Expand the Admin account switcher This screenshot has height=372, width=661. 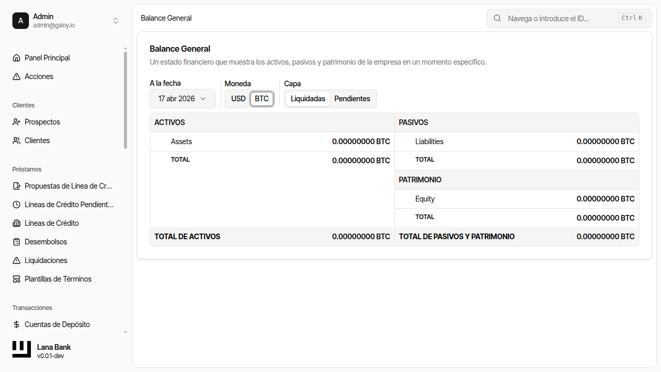click(x=116, y=21)
